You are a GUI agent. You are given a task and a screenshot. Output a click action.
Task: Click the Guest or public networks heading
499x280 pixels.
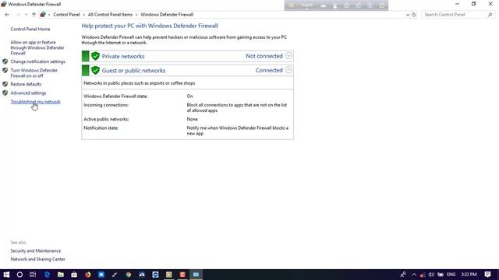point(133,71)
